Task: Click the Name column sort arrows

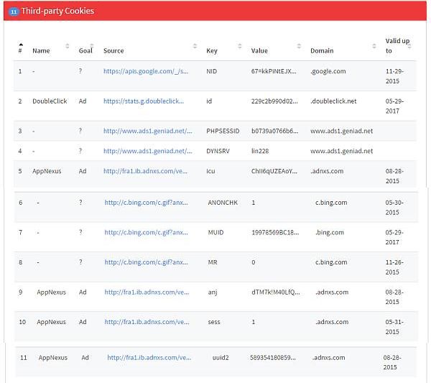Action: tap(68, 46)
